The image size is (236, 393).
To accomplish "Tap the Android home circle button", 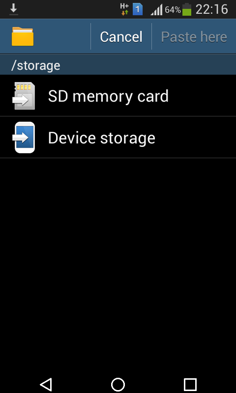I will click(118, 384).
